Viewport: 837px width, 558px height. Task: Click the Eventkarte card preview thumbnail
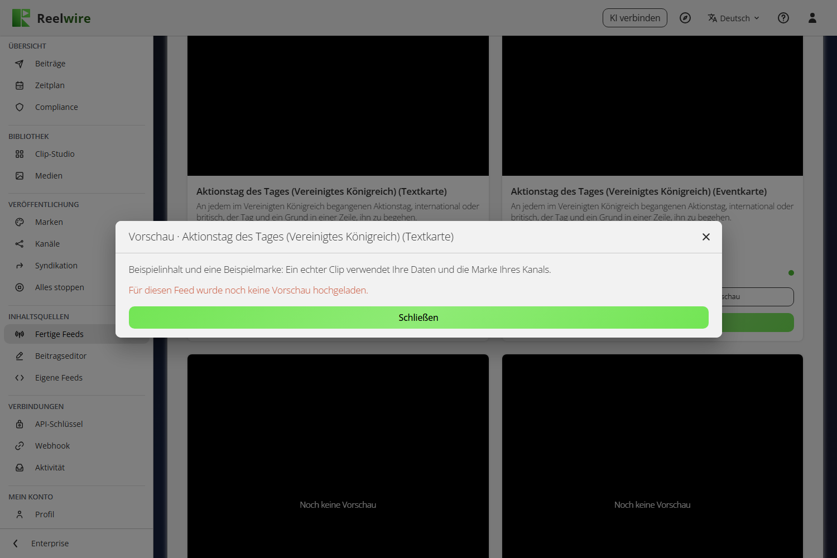click(x=652, y=106)
